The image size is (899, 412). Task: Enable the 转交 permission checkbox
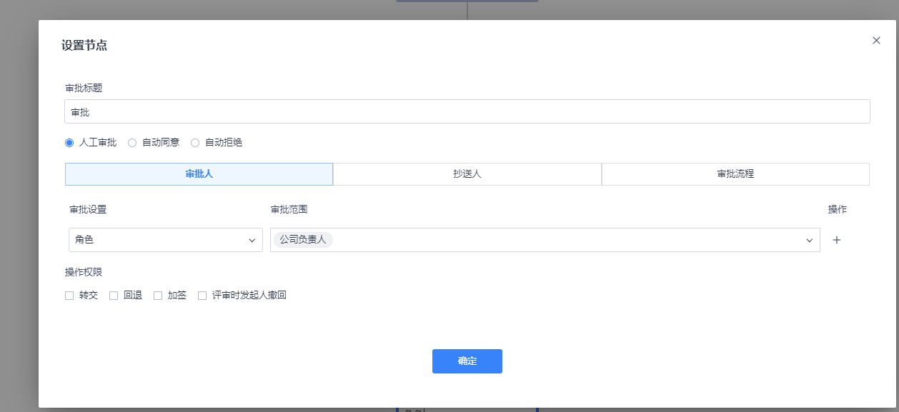click(x=69, y=295)
